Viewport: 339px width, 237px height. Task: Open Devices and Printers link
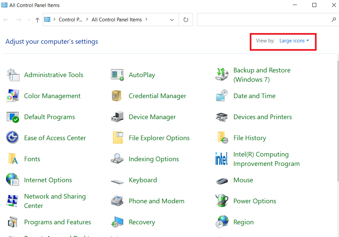click(x=263, y=117)
